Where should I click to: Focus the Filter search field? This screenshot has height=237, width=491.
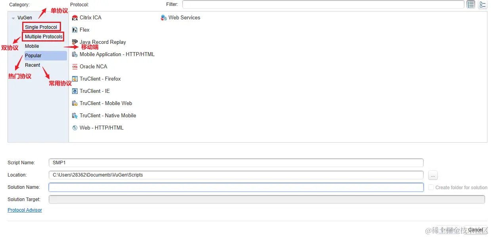323,4
